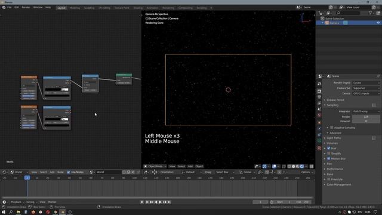Click the viewport overlays icon
Image resolution: width=382 pixels, height=215 pixels.
coord(274,167)
